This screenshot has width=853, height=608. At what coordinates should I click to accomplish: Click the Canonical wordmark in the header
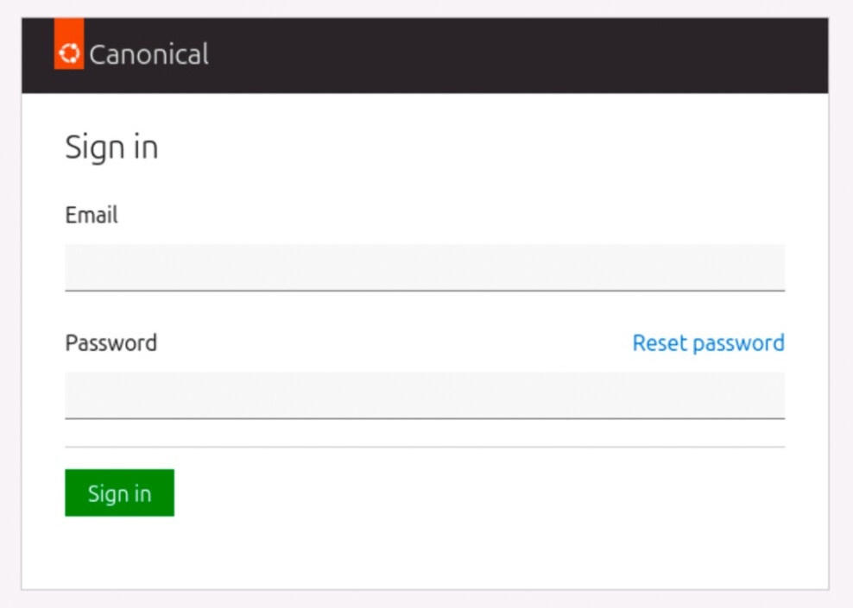[148, 54]
